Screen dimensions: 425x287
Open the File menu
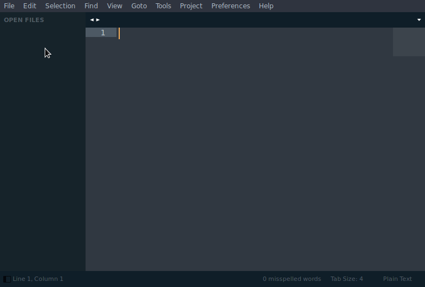(x=9, y=6)
